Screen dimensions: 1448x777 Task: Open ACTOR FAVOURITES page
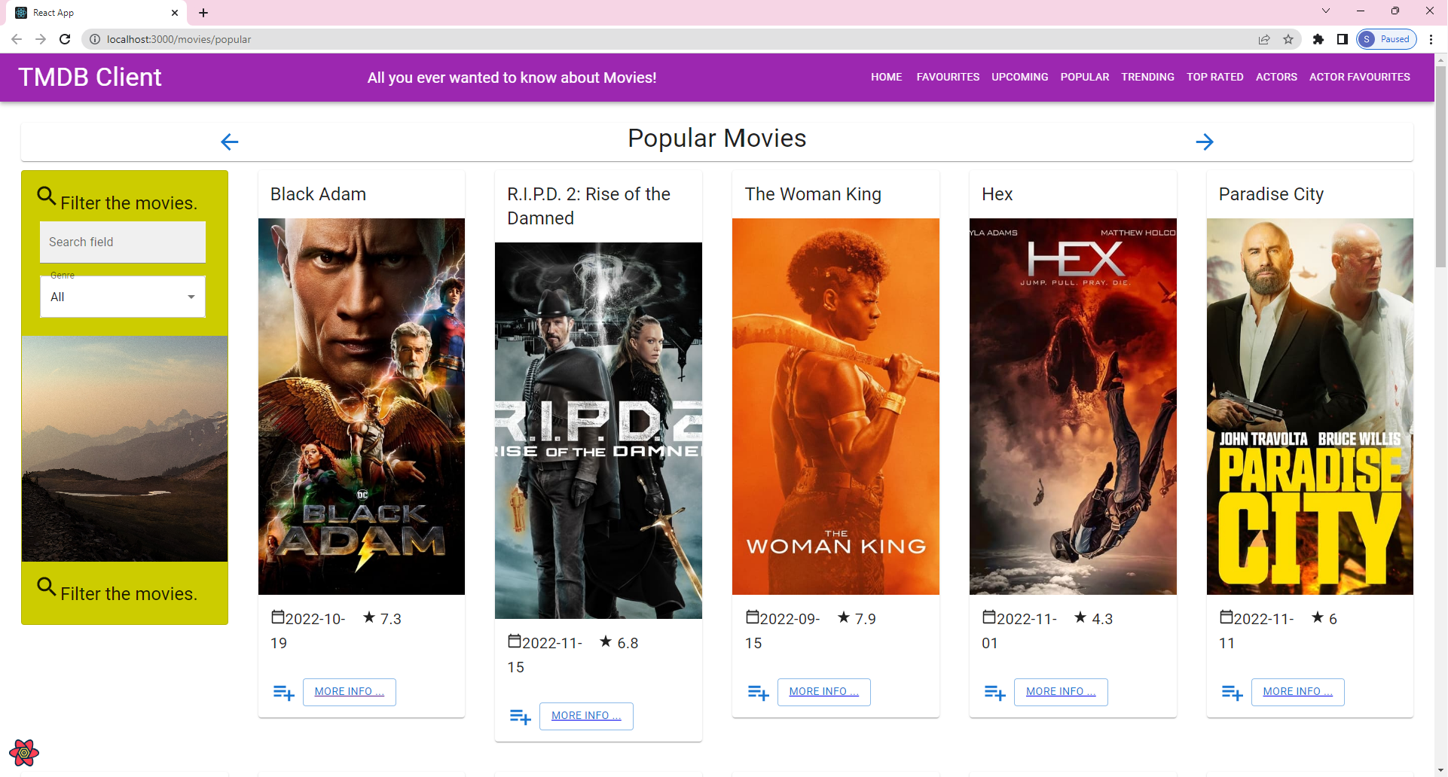click(1360, 77)
